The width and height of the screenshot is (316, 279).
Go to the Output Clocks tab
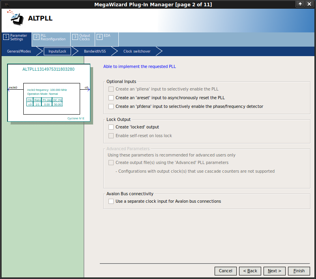82,37
